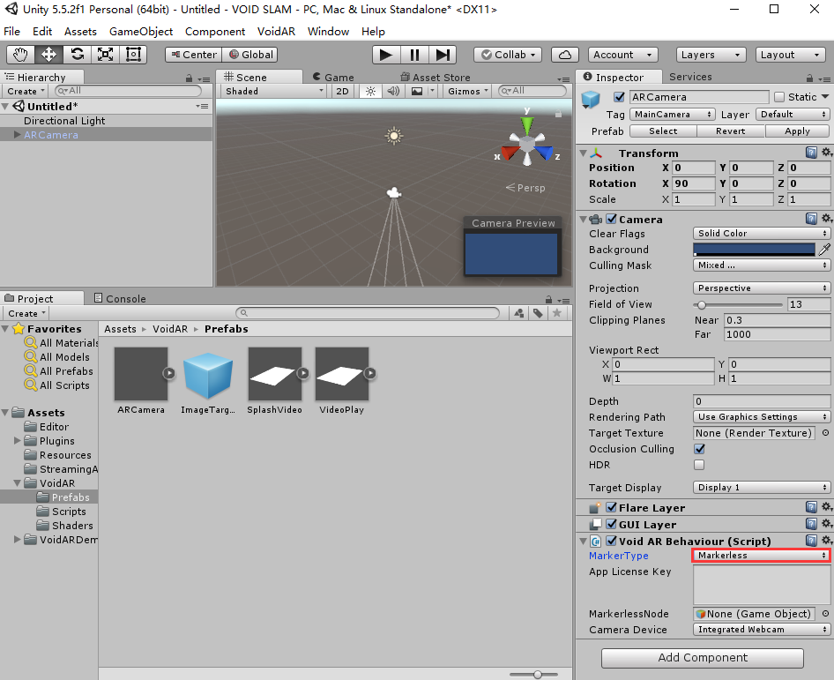Open the Culling Mask dropdown
This screenshot has width=834, height=680.
coord(761,265)
